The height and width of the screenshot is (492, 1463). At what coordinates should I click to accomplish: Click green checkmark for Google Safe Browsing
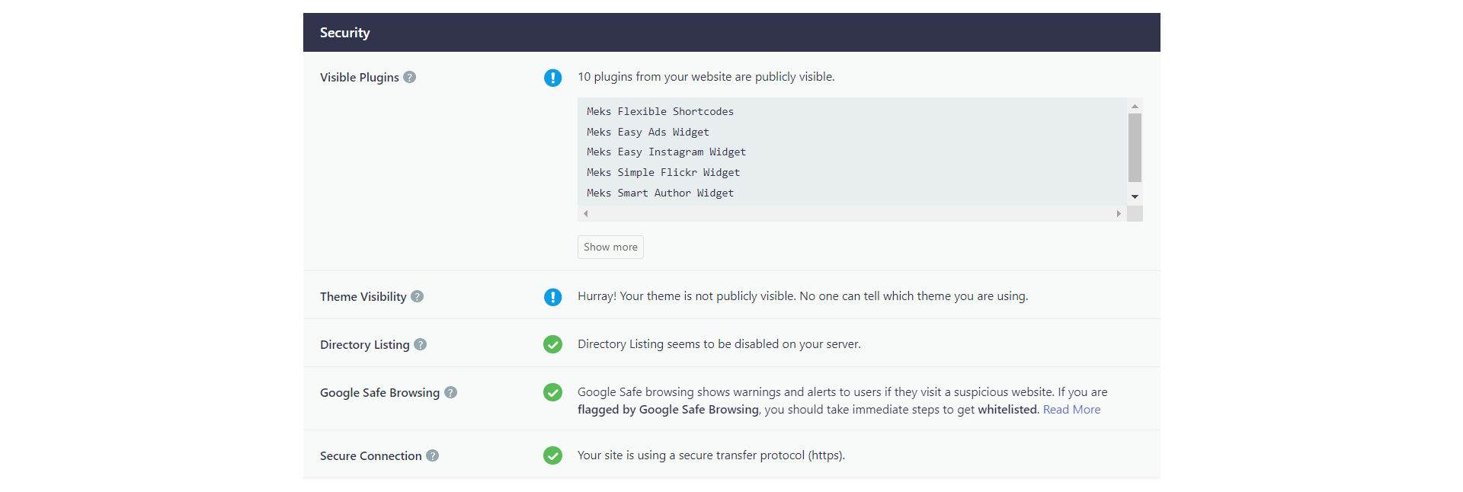552,392
